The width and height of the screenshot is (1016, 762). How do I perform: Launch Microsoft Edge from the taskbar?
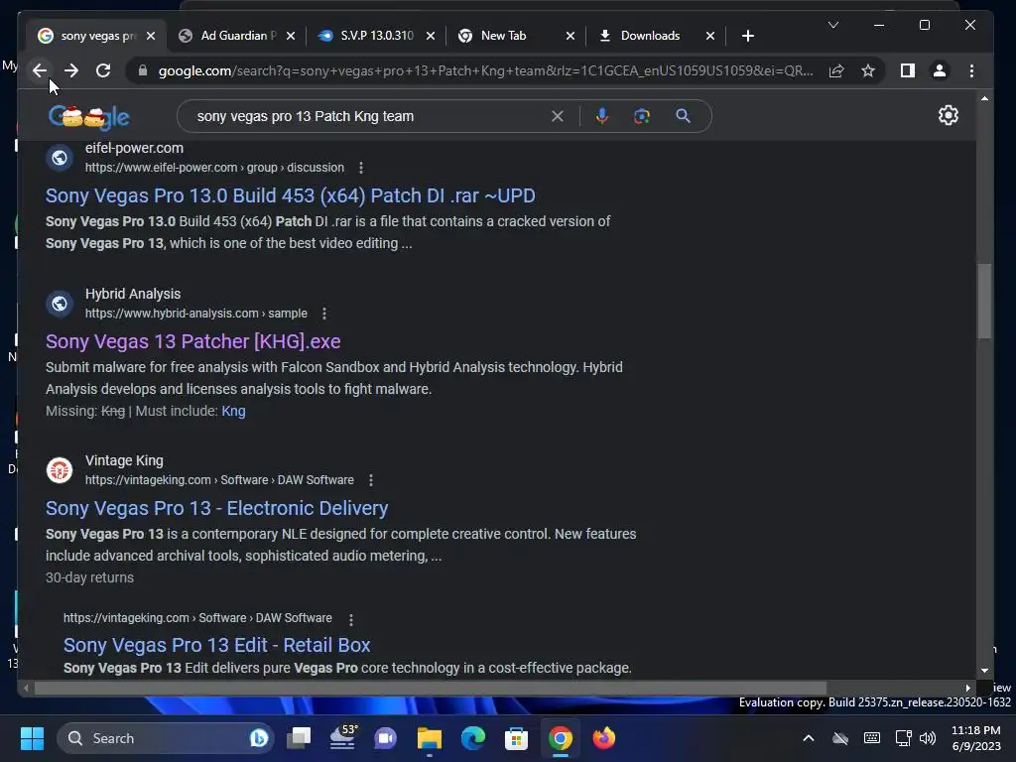[473, 738]
